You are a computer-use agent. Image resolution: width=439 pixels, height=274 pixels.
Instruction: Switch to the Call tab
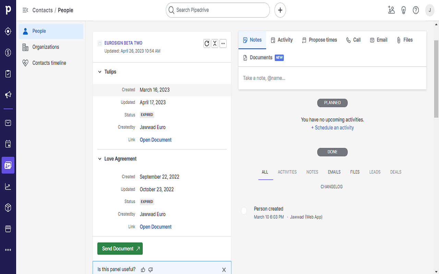[353, 40]
